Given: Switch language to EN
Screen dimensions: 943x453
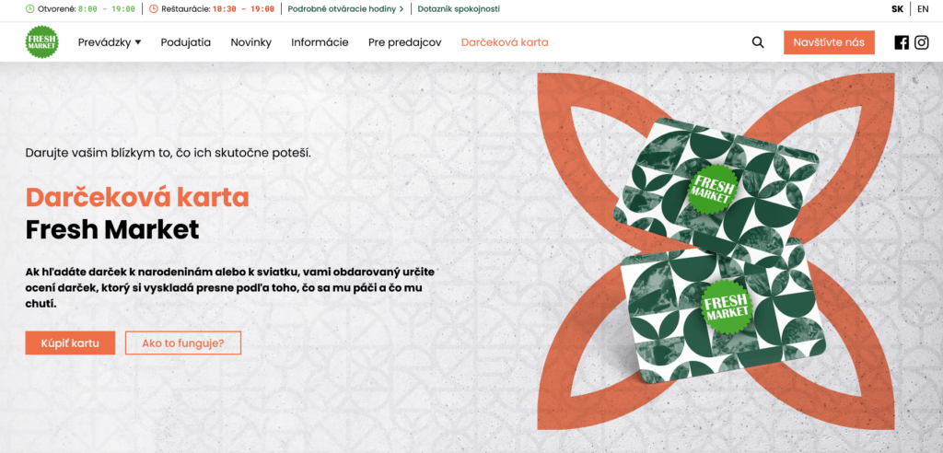Looking at the screenshot, I should coord(923,9).
